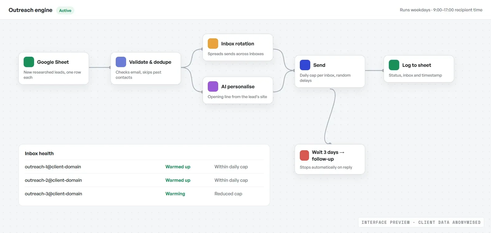The width and height of the screenshot is (491, 233).
Task: Select outreach-2@client-domain row
Action: (144, 180)
